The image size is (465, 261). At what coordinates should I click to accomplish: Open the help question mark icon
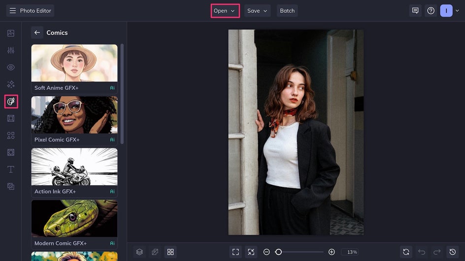coord(431,11)
